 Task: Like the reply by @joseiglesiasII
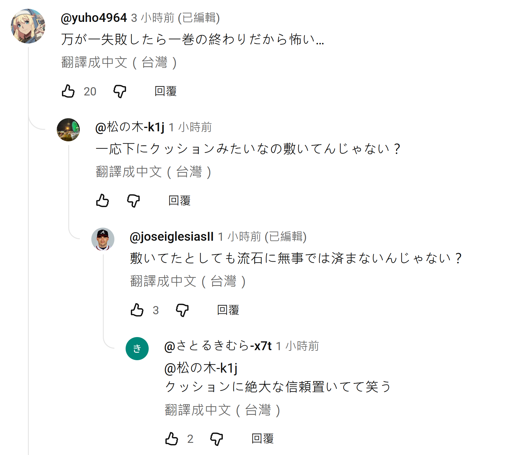tap(137, 310)
